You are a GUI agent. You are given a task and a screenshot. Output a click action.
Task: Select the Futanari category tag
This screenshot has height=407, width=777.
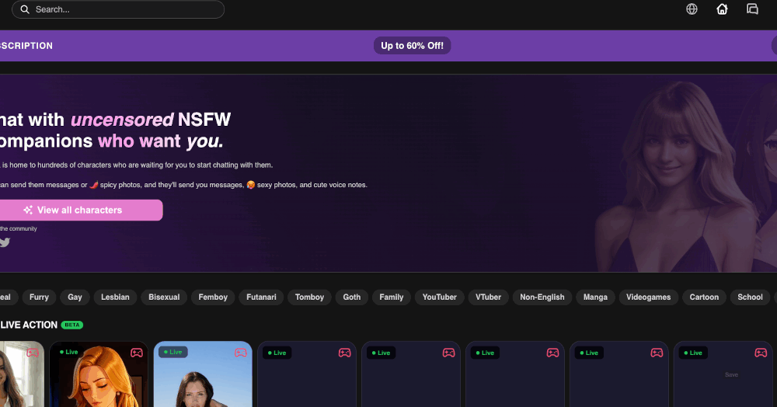[261, 297]
